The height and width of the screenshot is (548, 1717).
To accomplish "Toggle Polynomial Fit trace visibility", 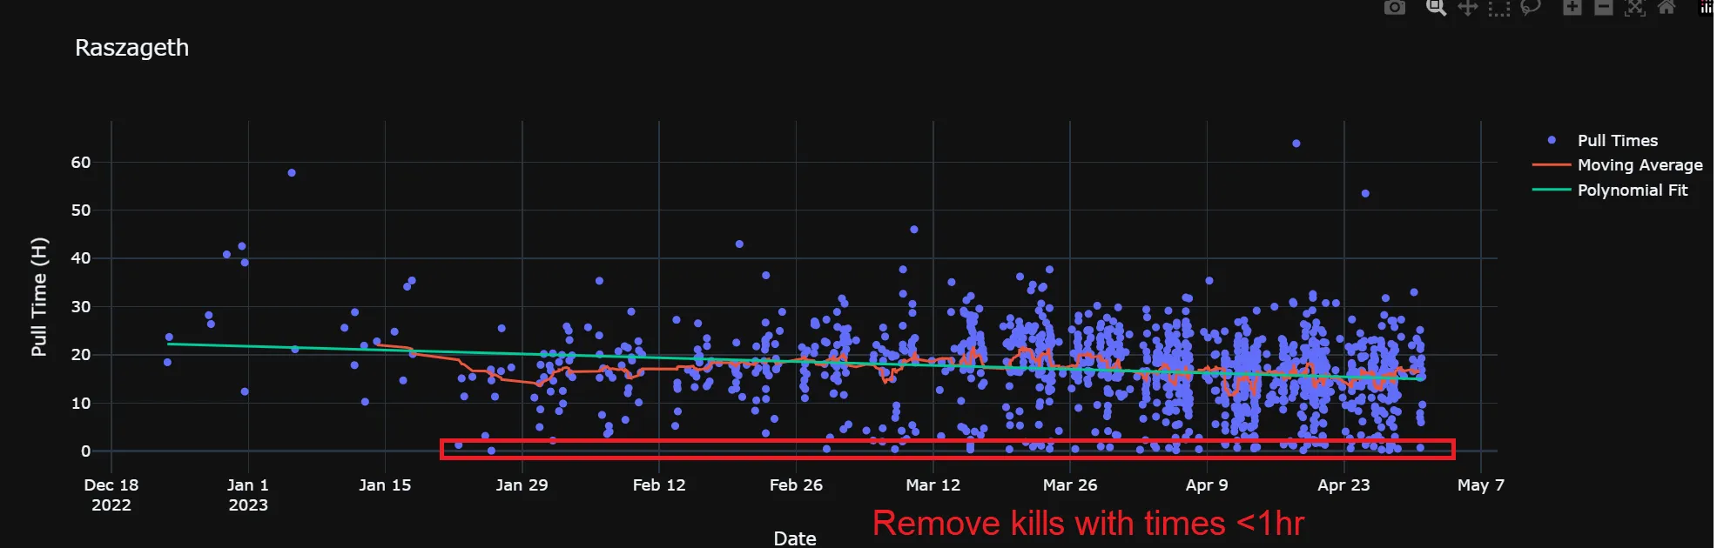I will (1632, 190).
